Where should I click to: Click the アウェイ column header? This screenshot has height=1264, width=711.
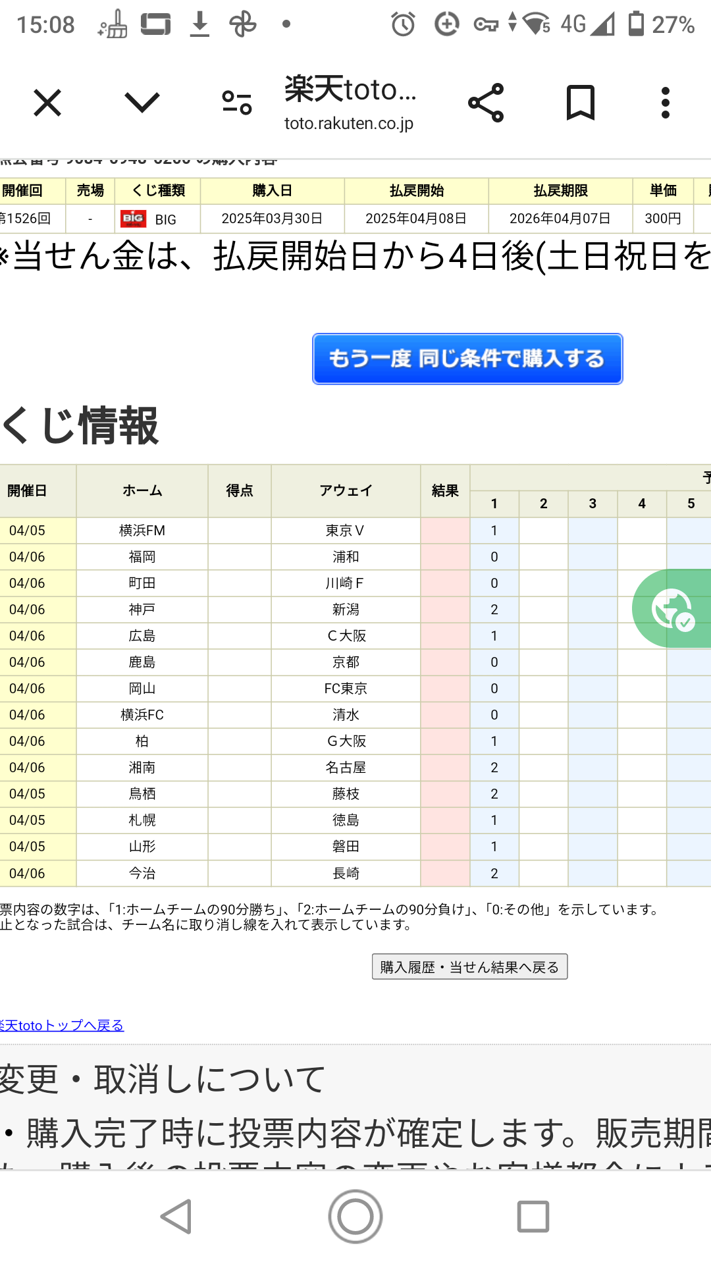tap(346, 491)
